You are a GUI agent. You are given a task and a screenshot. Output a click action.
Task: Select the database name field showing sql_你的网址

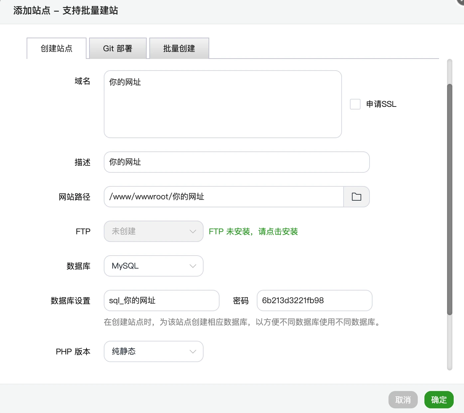tap(161, 301)
